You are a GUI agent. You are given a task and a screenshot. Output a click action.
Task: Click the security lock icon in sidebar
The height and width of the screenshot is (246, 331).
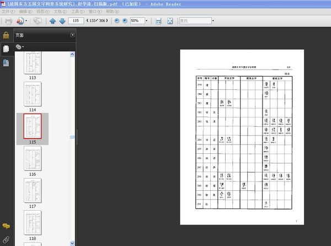coord(6,35)
